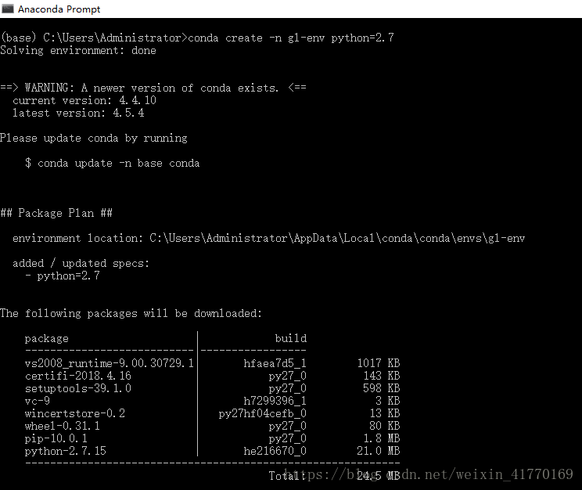Click 'current version: 4.4.10' text
This screenshot has width=582, height=490.
[84, 100]
